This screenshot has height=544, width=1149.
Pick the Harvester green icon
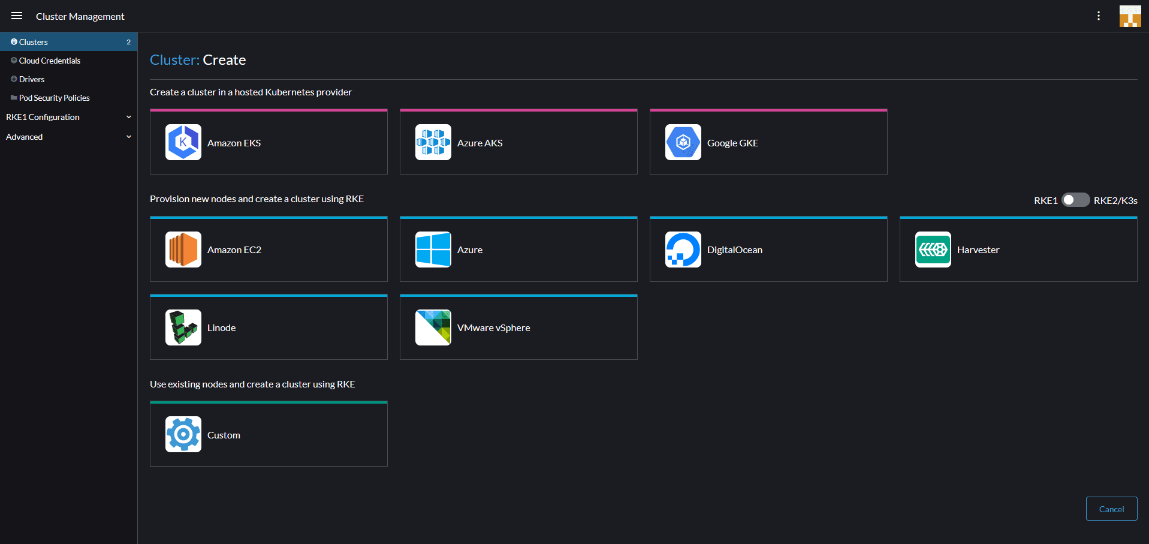click(933, 250)
